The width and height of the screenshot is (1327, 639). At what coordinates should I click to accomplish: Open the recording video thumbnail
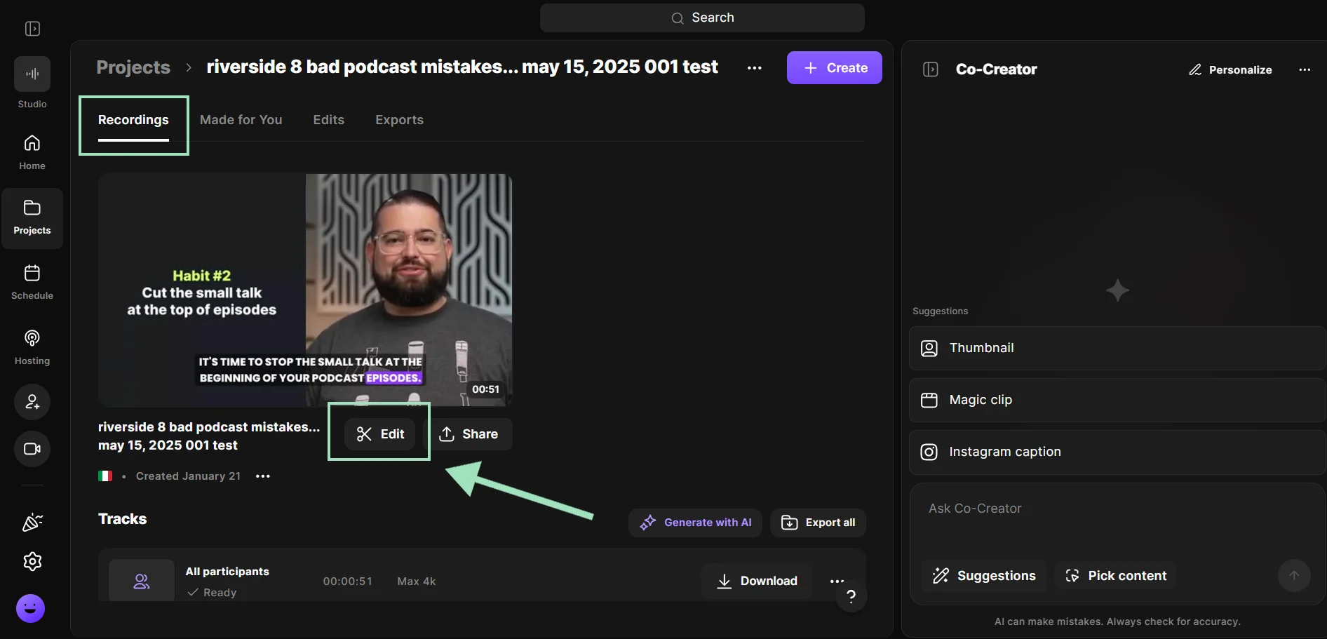[305, 290]
